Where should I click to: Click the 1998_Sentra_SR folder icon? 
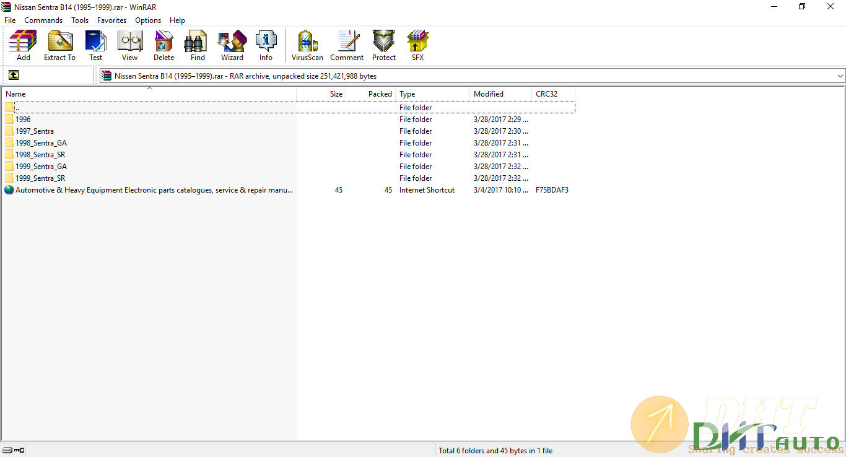coord(9,155)
